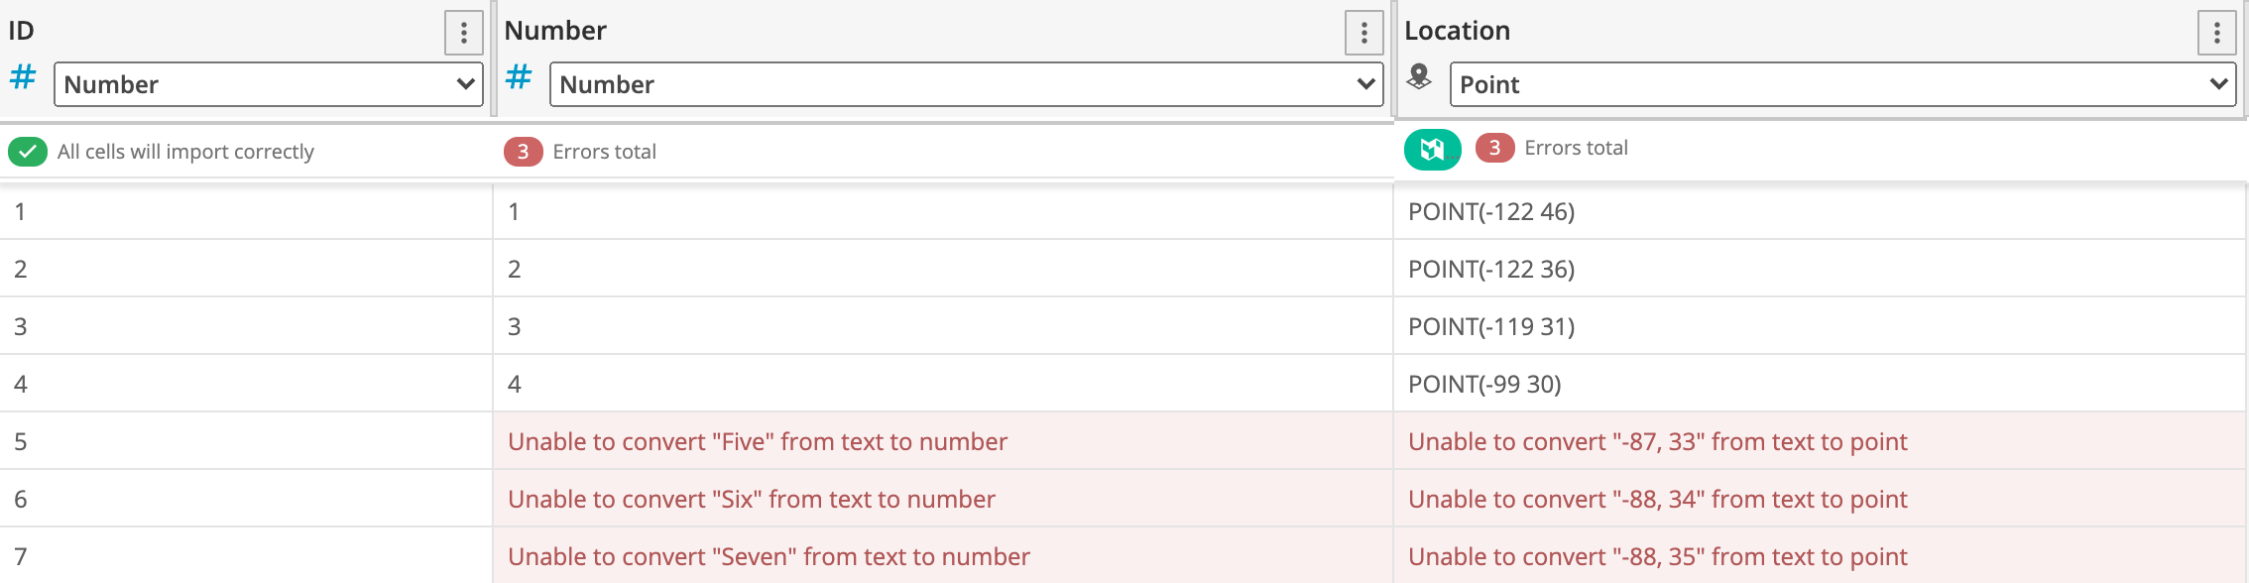Click the "Seven" conversion error cell
Screen dimensions: 2249x583
pos(769,556)
